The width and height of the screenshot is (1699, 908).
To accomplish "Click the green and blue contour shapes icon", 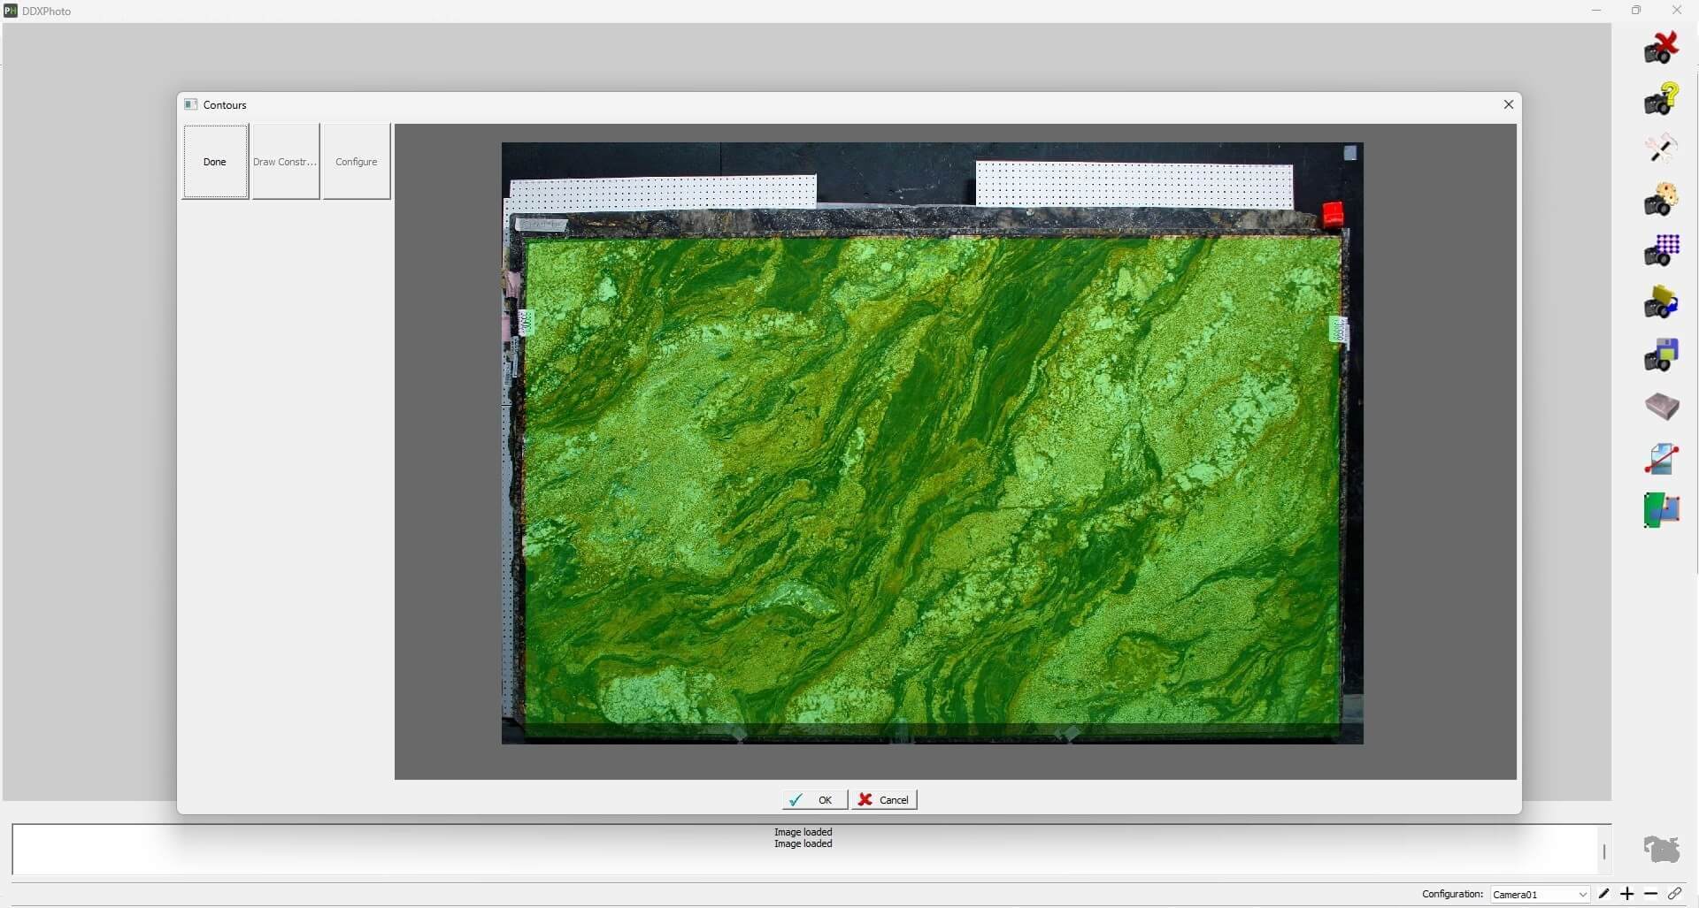I will (1661, 510).
